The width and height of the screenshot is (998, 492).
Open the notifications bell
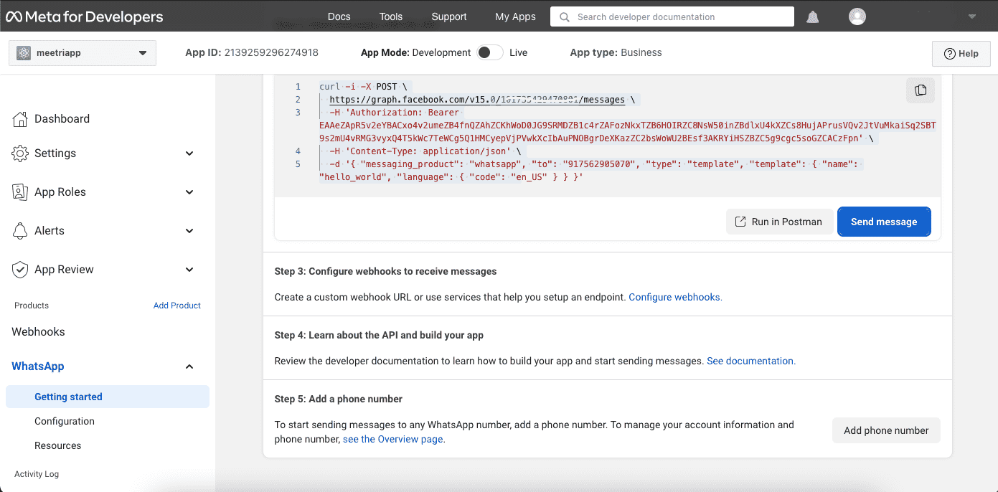coord(812,16)
